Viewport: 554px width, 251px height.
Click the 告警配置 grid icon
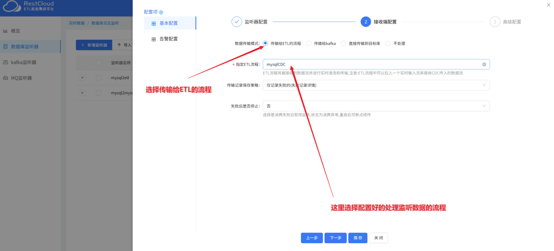[154, 39]
